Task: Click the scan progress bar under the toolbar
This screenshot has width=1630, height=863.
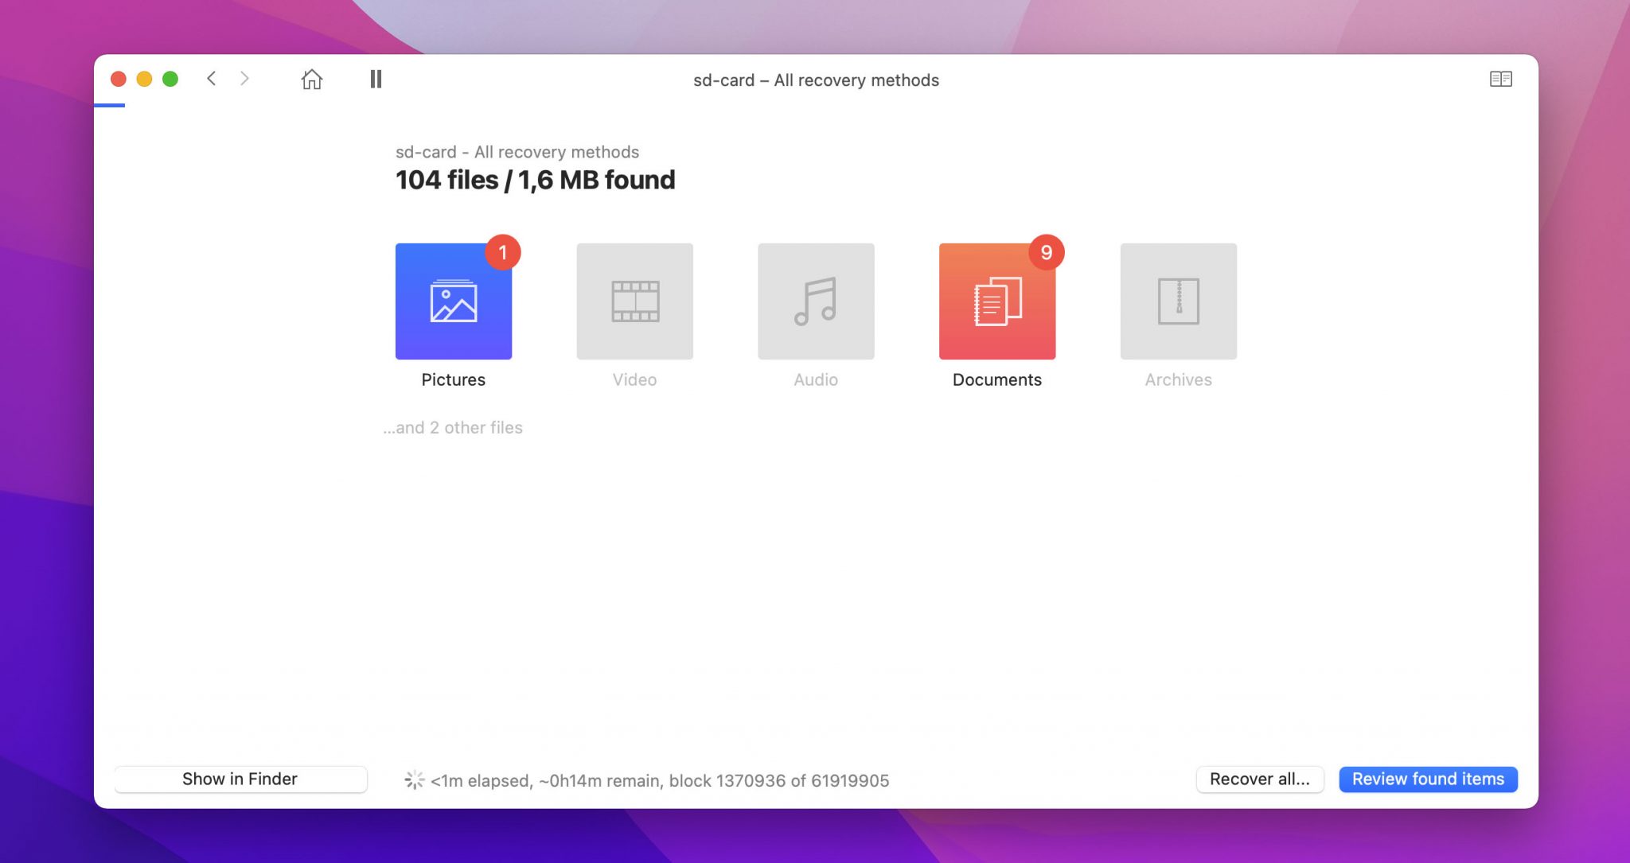Action: coord(110,105)
